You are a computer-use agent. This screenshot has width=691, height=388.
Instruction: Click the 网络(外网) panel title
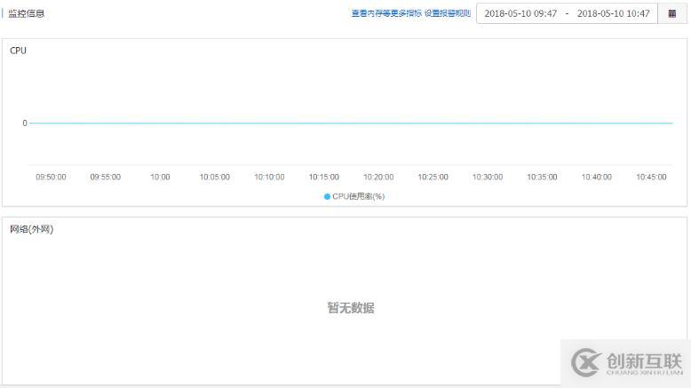coord(31,230)
